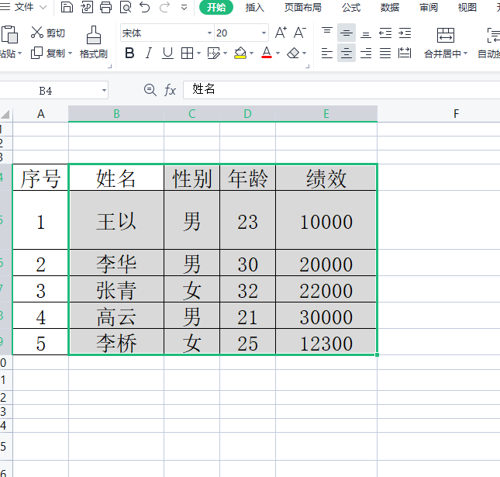Open the font color dropdown arrow
Viewport: 500px width, 477px height.
point(278,54)
